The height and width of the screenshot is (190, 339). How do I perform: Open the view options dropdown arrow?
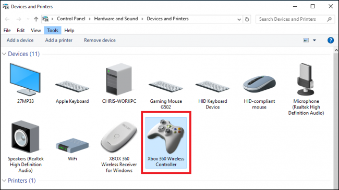click(x=314, y=40)
